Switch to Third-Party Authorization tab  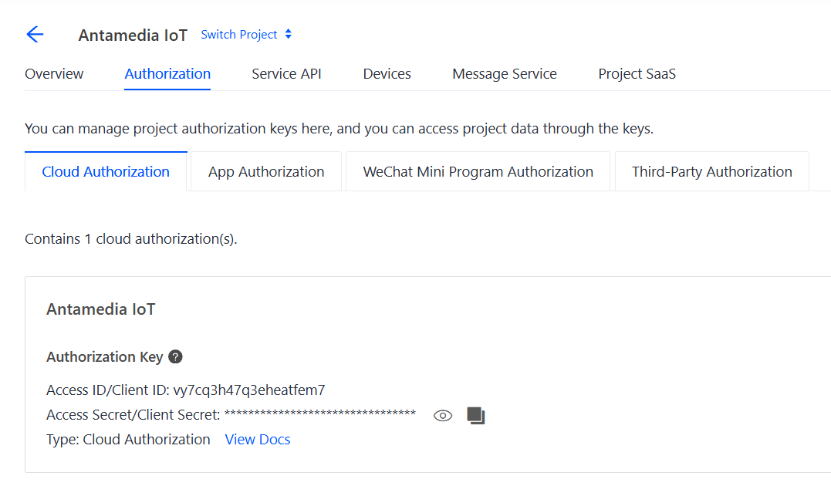(711, 172)
